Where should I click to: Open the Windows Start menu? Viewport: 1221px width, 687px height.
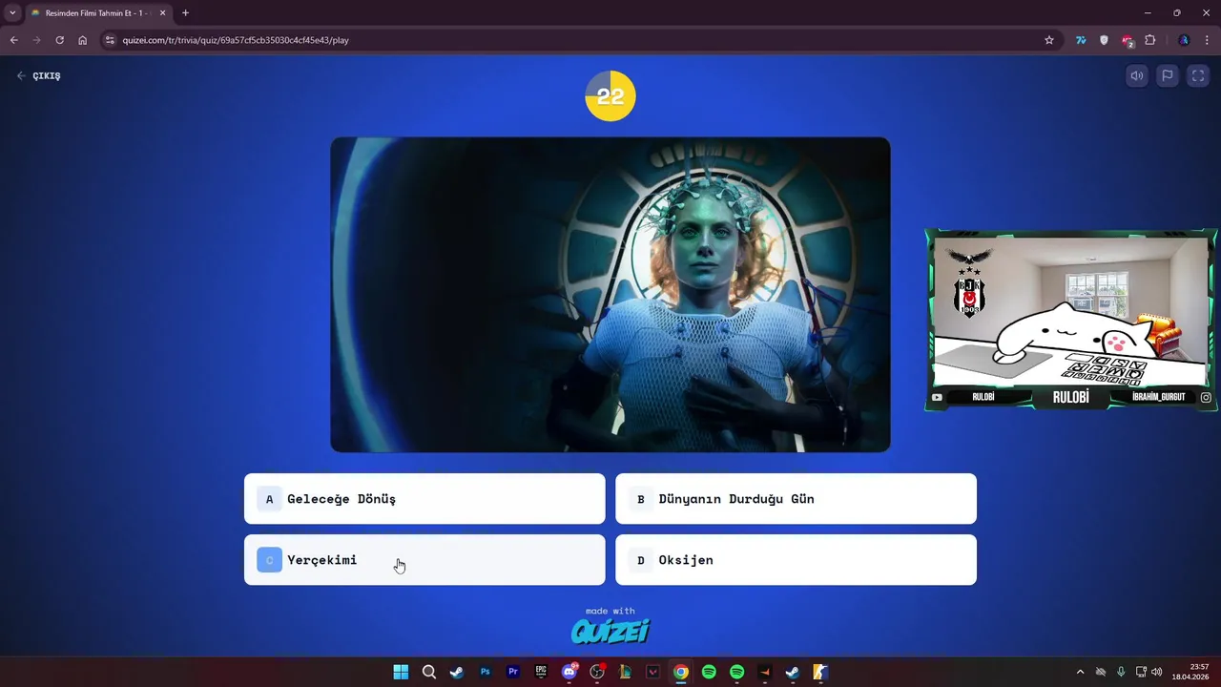click(x=401, y=672)
